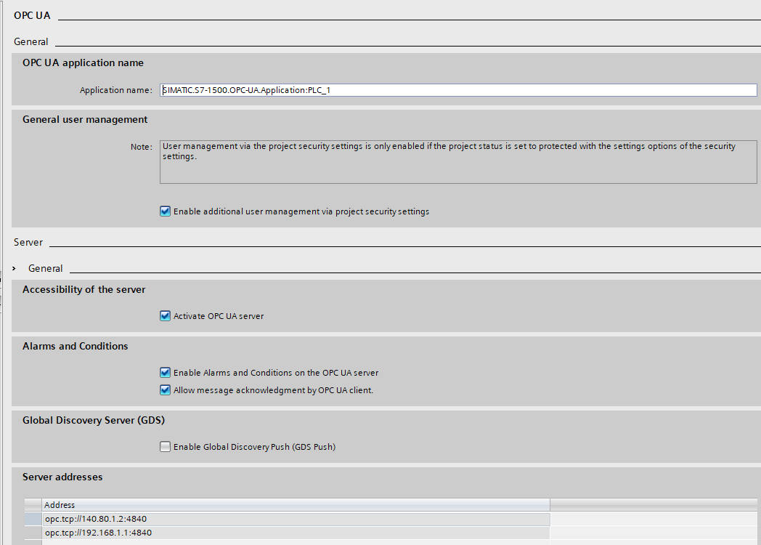The width and height of the screenshot is (761, 545).
Task: Click the Accessibility of the server heading
Action: (x=84, y=289)
